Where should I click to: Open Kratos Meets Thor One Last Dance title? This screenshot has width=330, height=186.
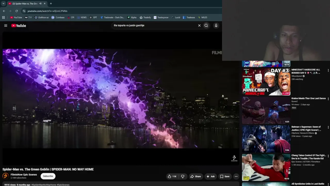[309, 98]
